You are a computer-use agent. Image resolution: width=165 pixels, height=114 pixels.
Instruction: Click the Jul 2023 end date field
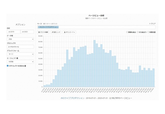click(x=27, y=32)
